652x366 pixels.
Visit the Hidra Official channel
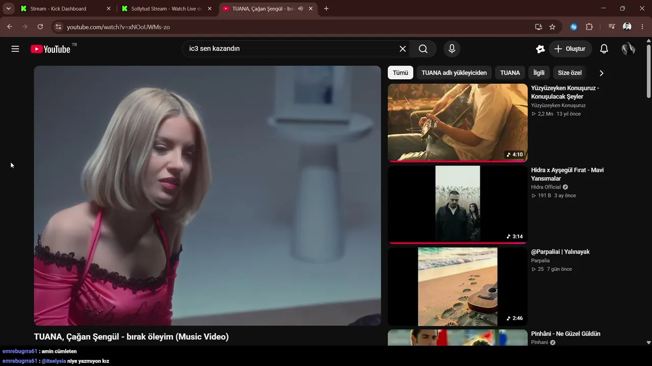point(546,187)
